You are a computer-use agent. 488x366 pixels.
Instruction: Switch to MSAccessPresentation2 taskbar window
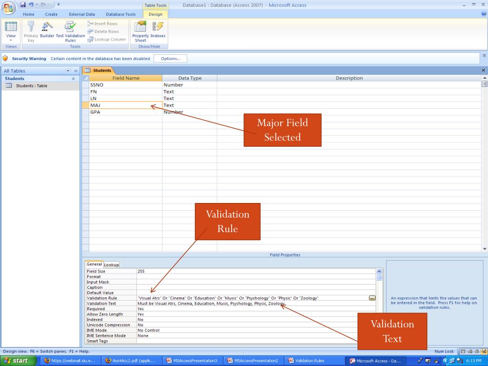(254, 361)
